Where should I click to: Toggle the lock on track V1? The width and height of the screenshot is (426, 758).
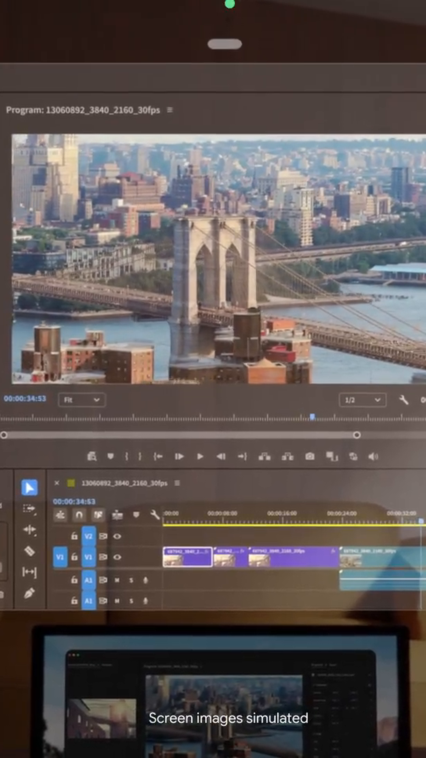(x=74, y=557)
